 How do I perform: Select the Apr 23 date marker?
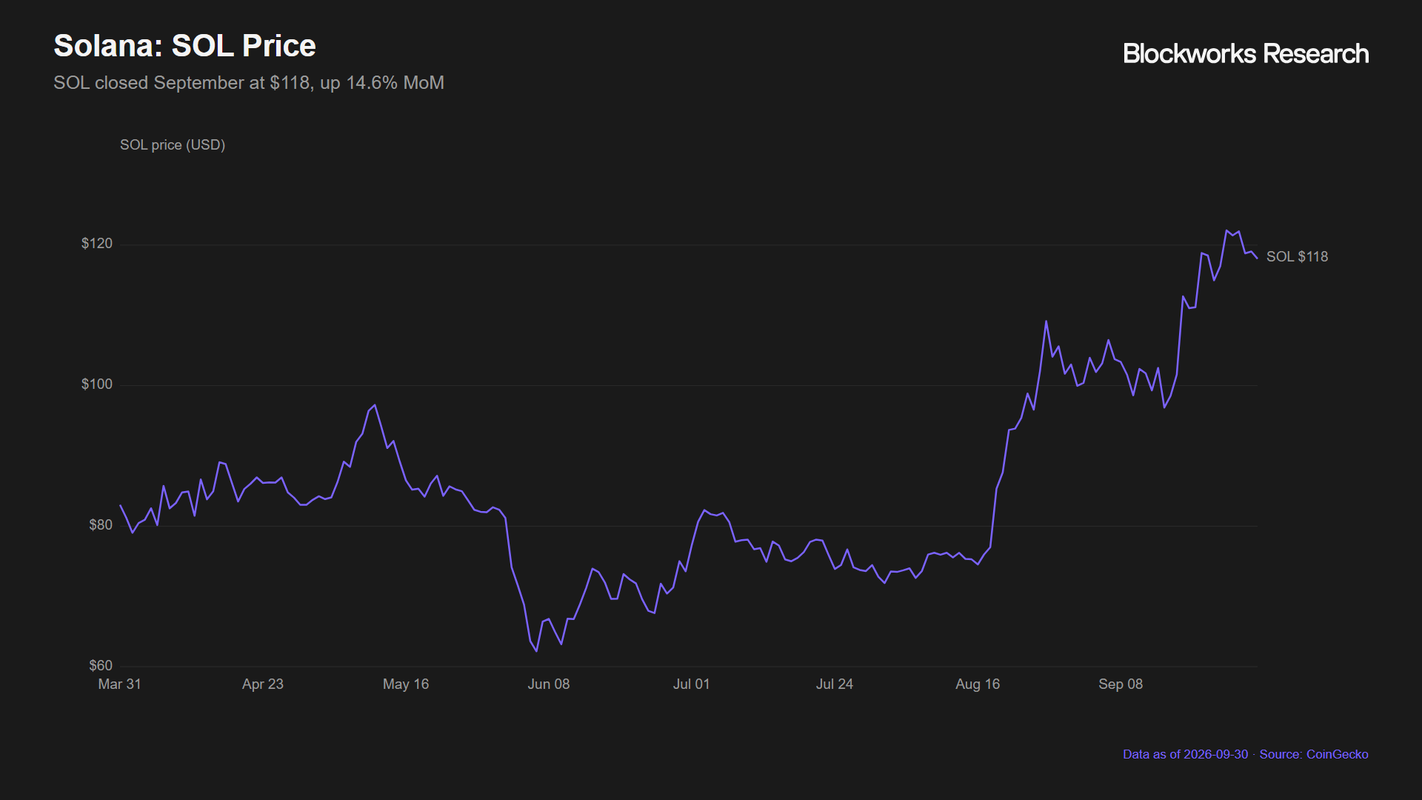[x=263, y=684]
